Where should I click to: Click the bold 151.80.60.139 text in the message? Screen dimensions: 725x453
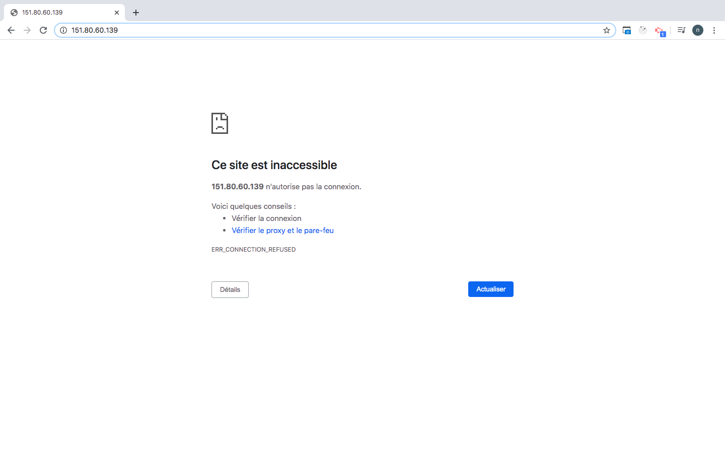[238, 187]
